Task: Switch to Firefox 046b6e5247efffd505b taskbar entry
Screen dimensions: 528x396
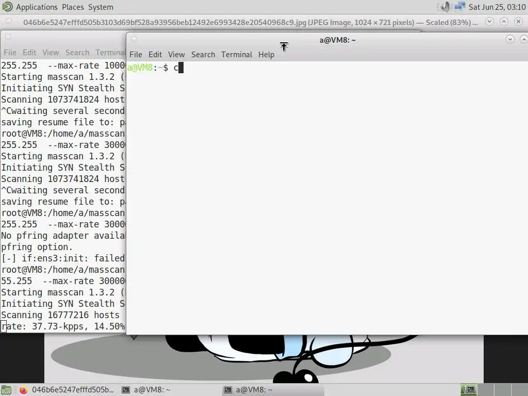Action: 67,390
